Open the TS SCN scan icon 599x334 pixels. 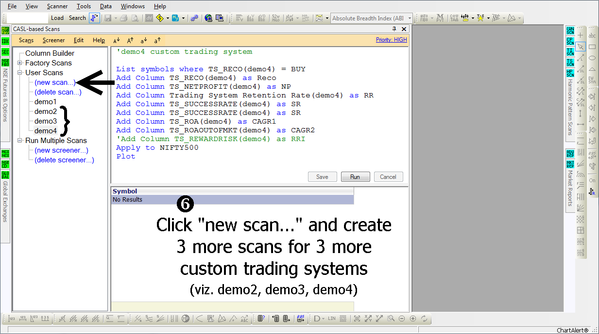(570, 63)
